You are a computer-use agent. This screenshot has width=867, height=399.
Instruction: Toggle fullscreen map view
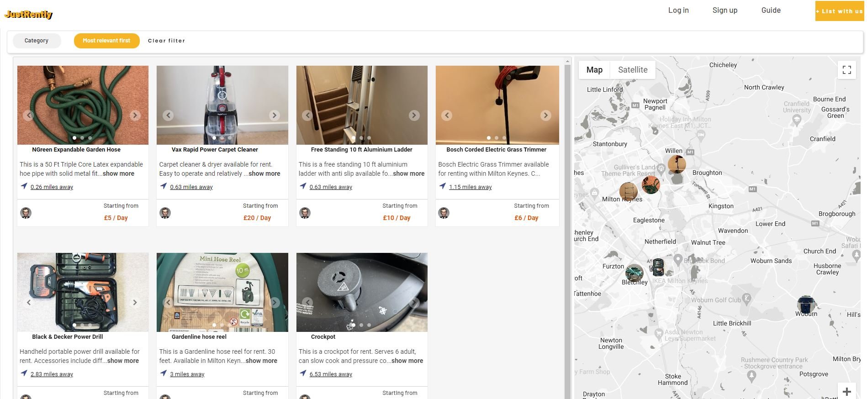click(x=847, y=70)
